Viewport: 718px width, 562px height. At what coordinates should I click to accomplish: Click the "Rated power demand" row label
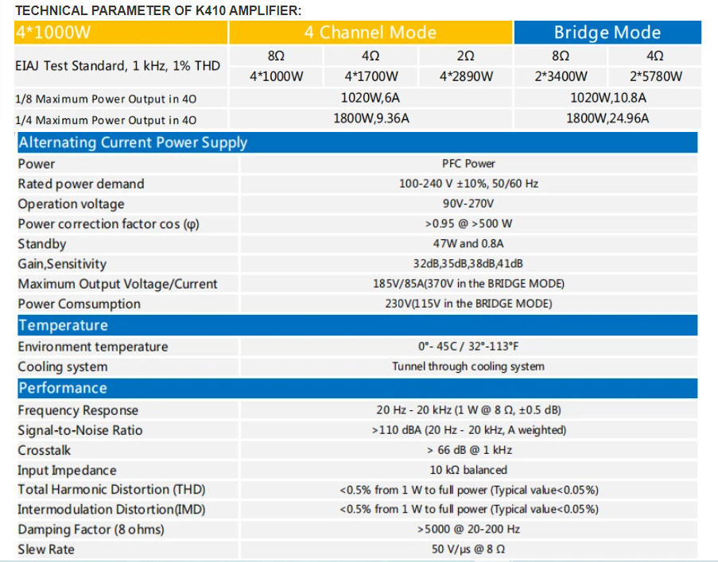(81, 184)
